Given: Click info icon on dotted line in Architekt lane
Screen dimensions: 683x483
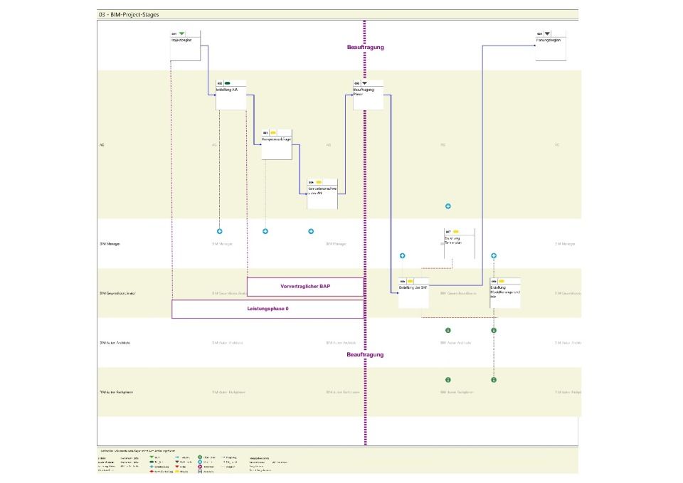Looking at the screenshot, I should tap(494, 330).
